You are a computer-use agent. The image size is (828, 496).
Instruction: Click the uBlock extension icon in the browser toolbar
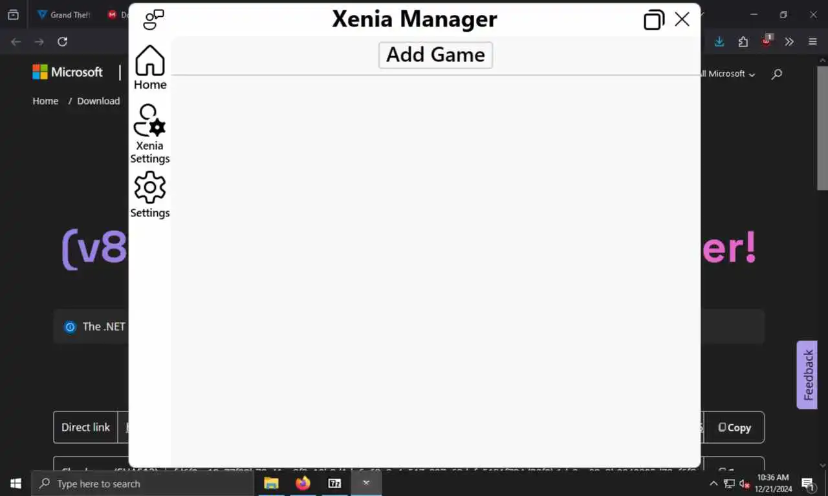coord(766,41)
